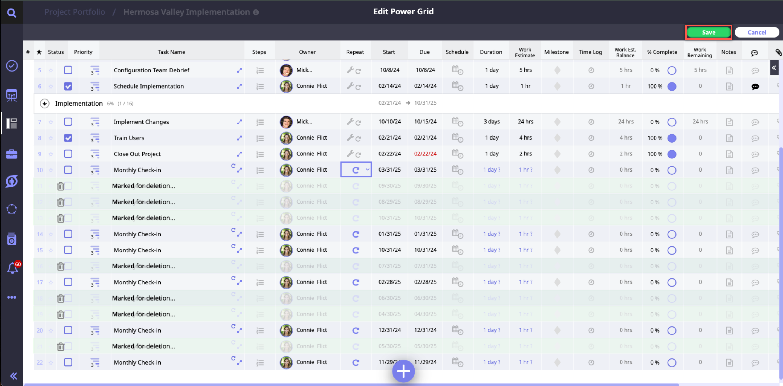
Task: Open notes icon for Implement Changes row
Action: (729, 122)
